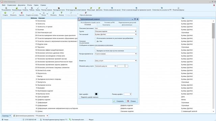Open the Сервис menu
Viewport: 216px width, 121px height.
(x=36, y=5)
